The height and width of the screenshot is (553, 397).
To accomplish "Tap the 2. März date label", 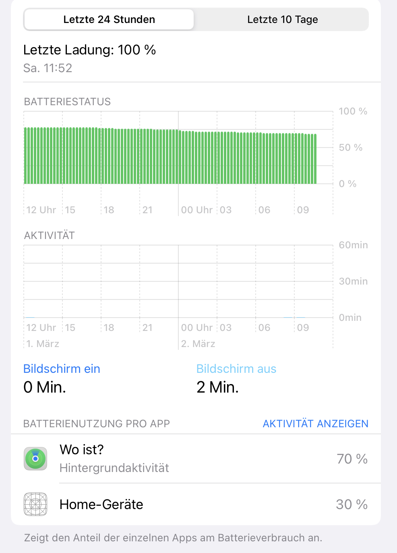I will (198, 344).
